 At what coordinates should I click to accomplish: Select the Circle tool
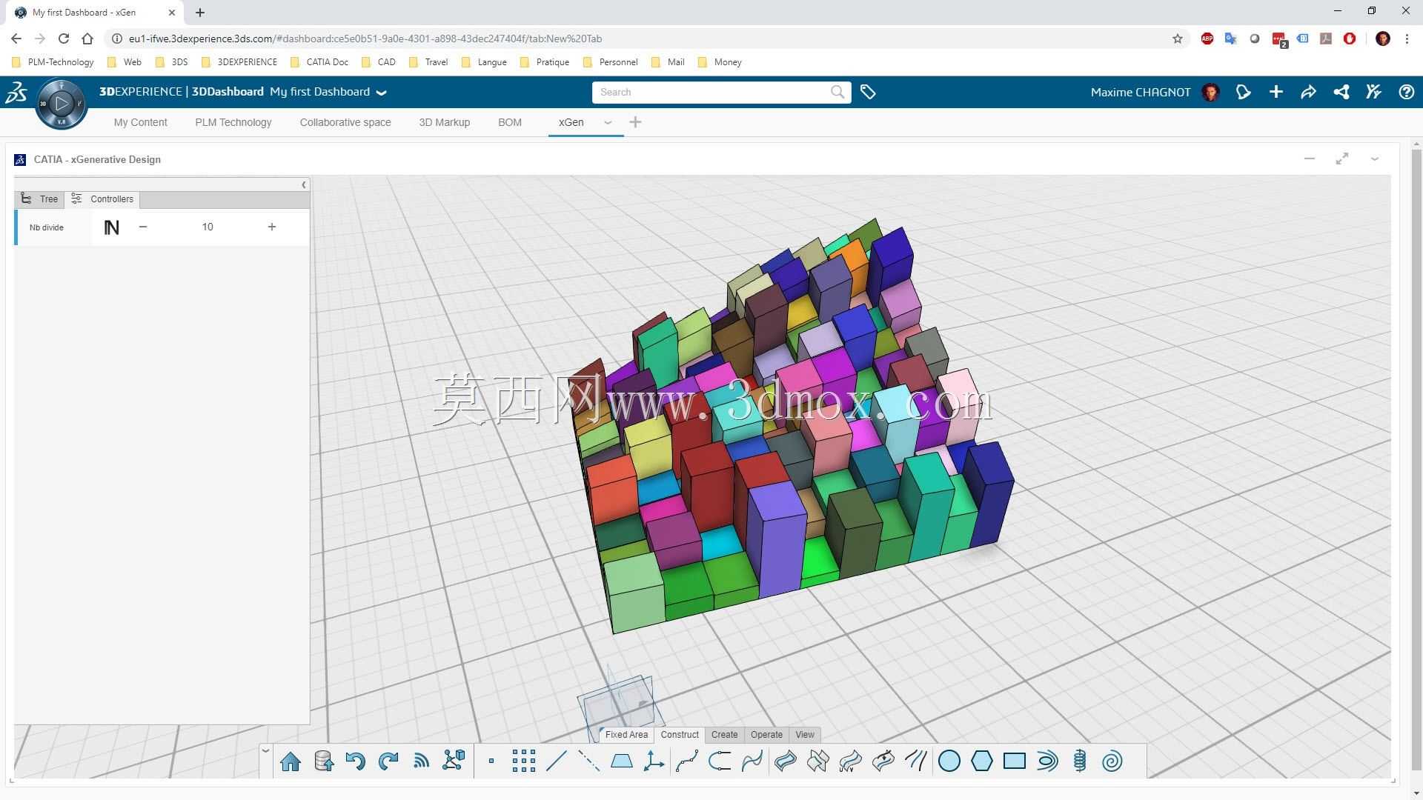pyautogui.click(x=949, y=761)
